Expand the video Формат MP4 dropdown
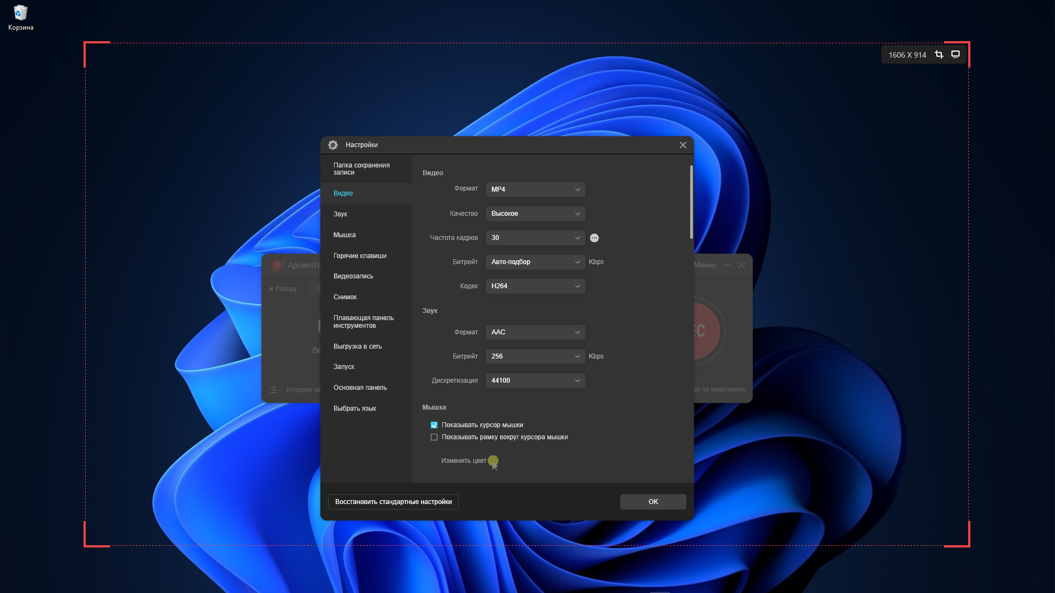The width and height of the screenshot is (1055, 593). (x=535, y=189)
